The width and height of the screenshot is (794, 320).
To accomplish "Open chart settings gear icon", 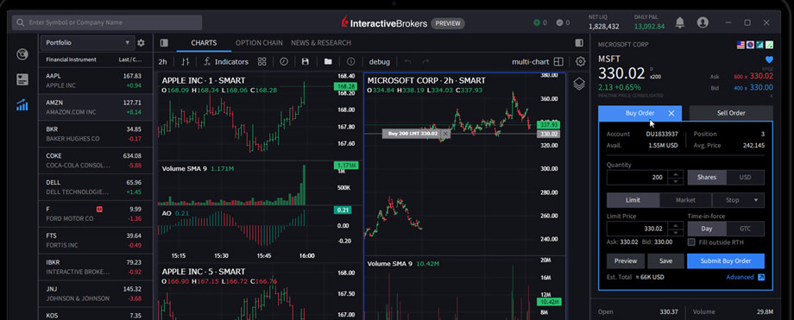I will point(581,62).
